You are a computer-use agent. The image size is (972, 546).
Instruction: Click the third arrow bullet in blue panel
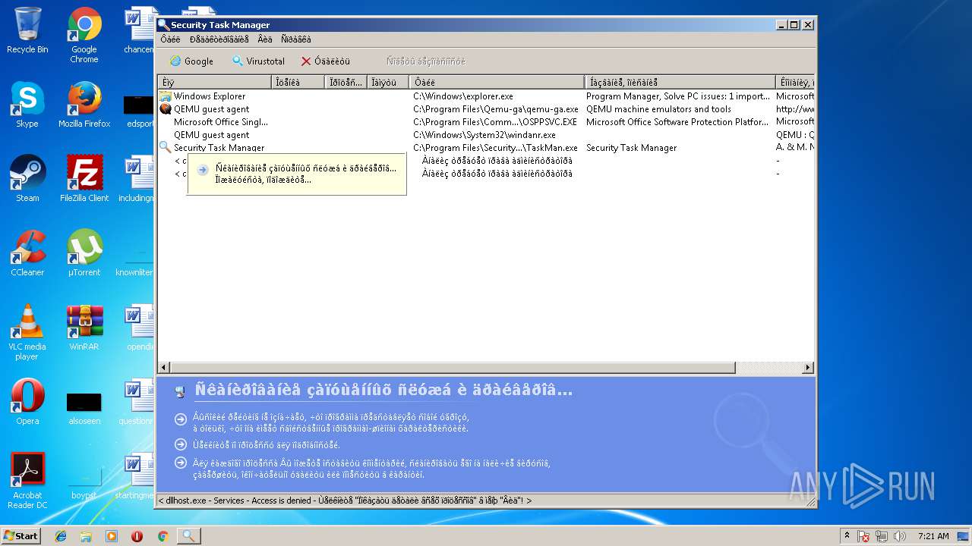(x=181, y=463)
